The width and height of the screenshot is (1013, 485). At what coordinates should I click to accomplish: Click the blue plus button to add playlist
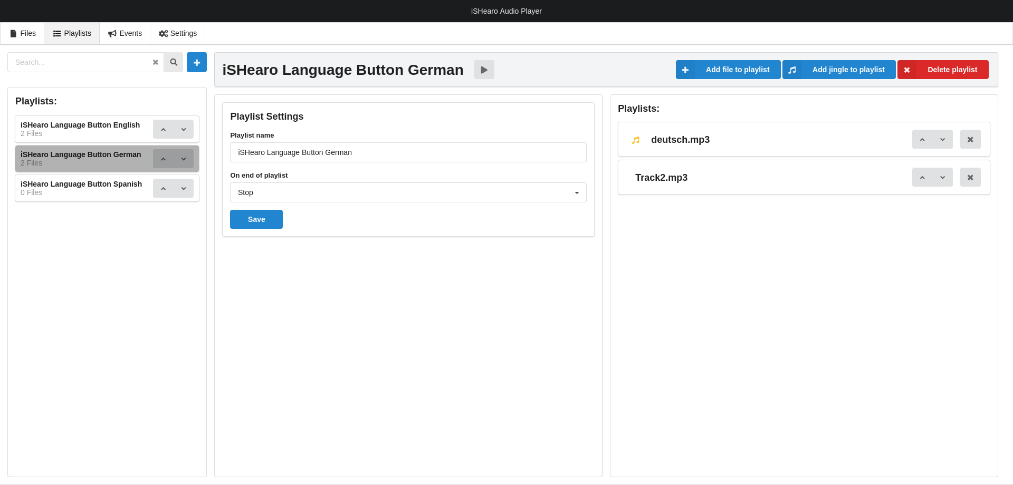196,62
